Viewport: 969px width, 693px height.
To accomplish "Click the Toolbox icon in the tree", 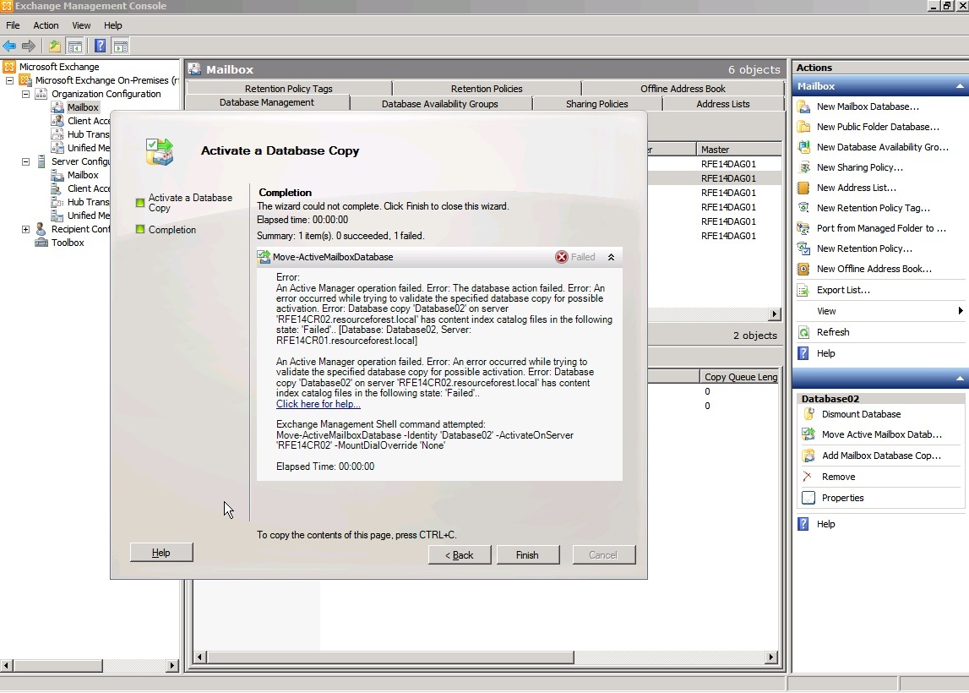I will click(x=41, y=243).
